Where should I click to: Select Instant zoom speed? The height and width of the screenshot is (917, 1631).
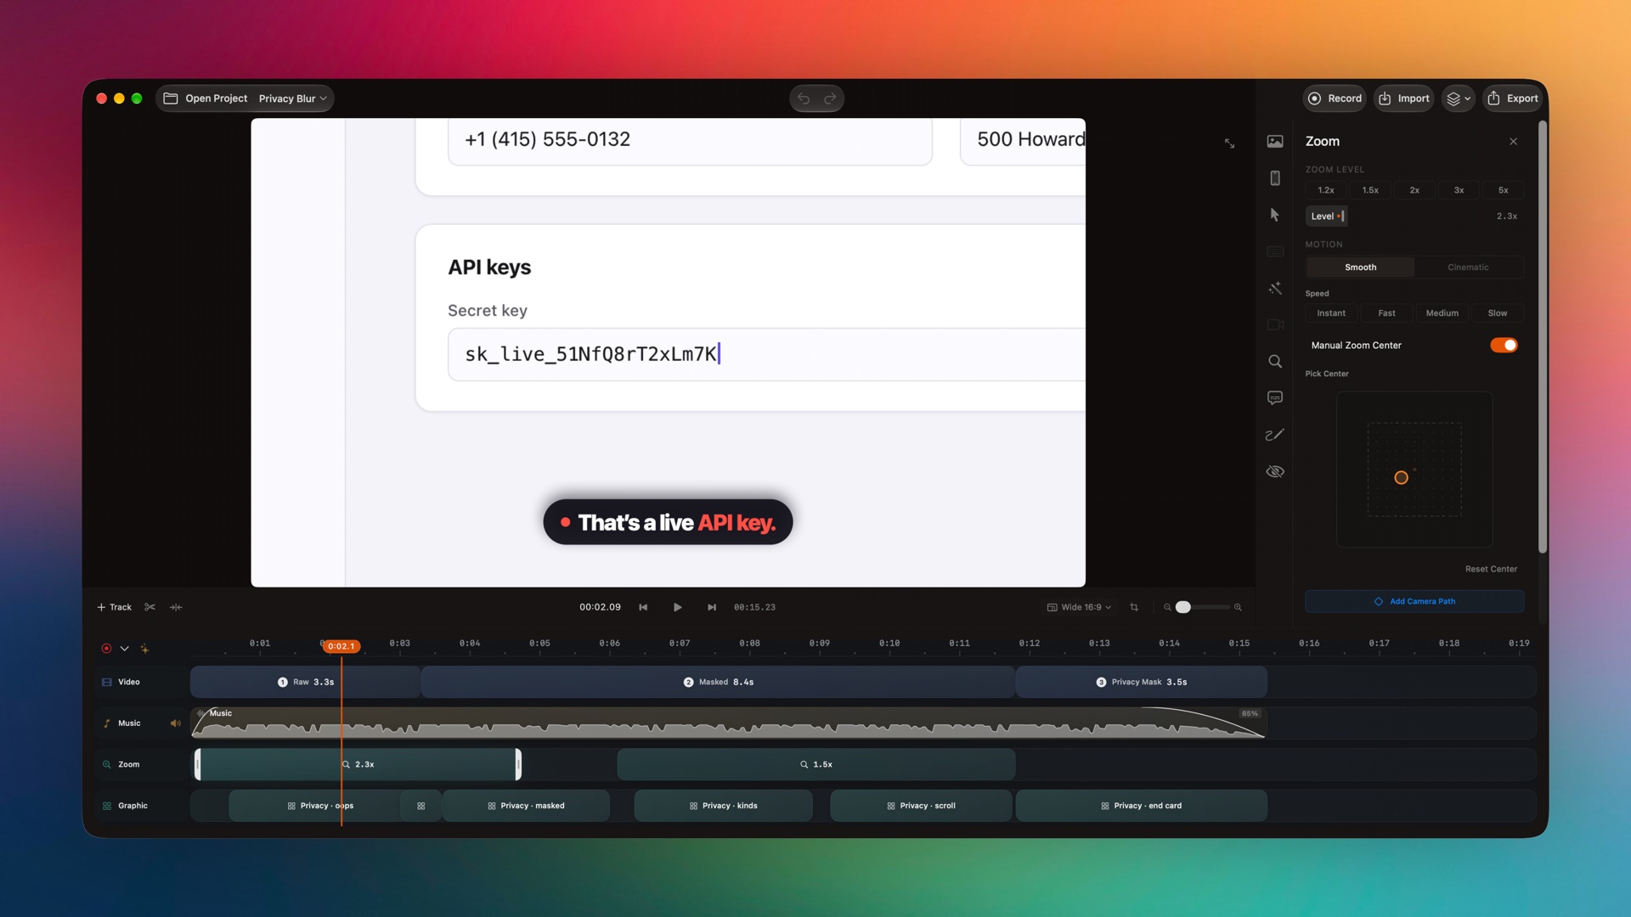click(x=1330, y=313)
